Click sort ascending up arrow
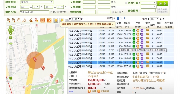187x94 pixels. 161,19
